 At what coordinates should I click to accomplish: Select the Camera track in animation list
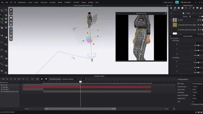coord(5,85)
